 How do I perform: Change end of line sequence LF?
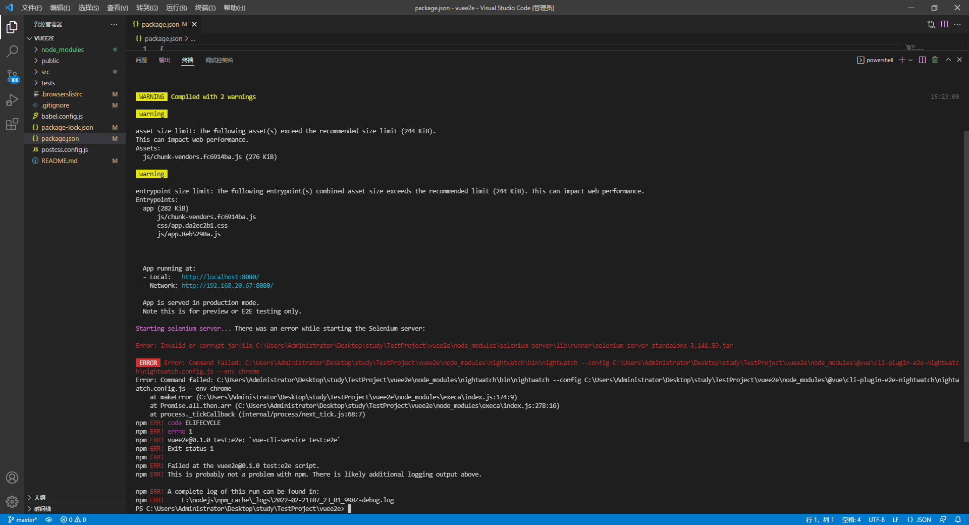click(896, 519)
